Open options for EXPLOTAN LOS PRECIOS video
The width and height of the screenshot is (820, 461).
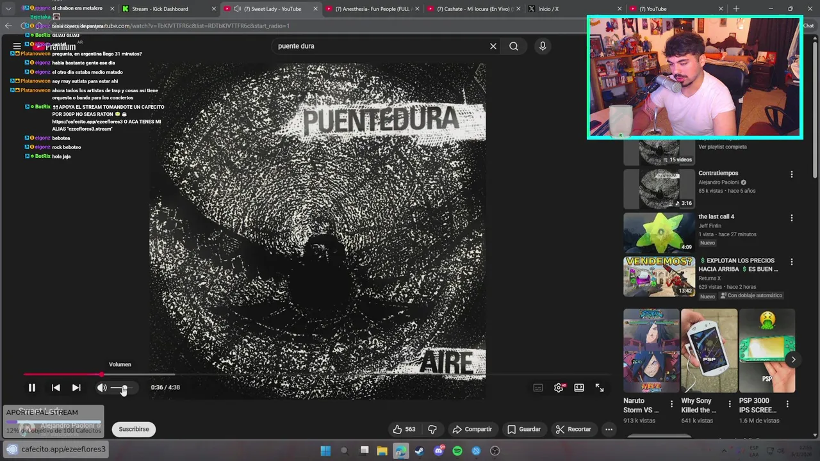point(791,262)
